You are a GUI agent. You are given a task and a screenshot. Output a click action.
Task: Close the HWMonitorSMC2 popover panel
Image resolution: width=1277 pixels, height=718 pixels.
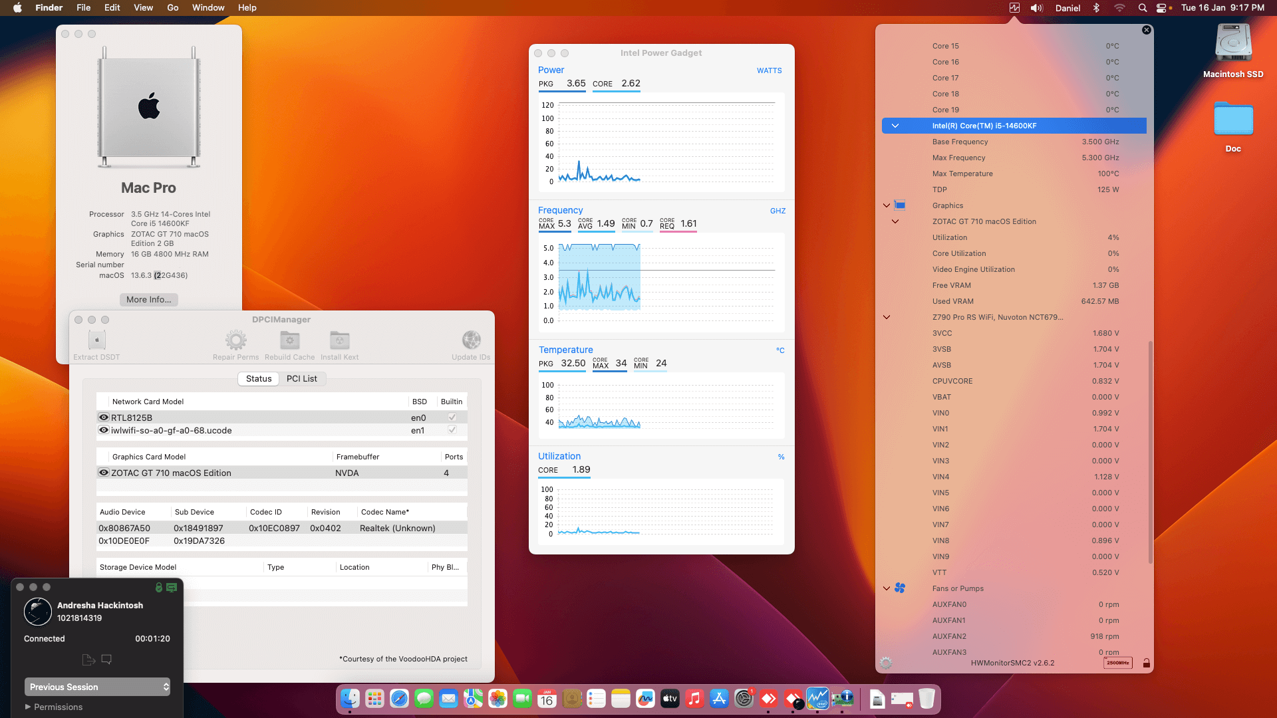point(1146,30)
